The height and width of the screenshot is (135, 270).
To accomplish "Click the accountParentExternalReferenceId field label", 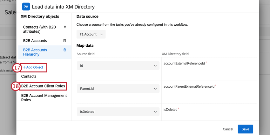I will (x=189, y=86).
